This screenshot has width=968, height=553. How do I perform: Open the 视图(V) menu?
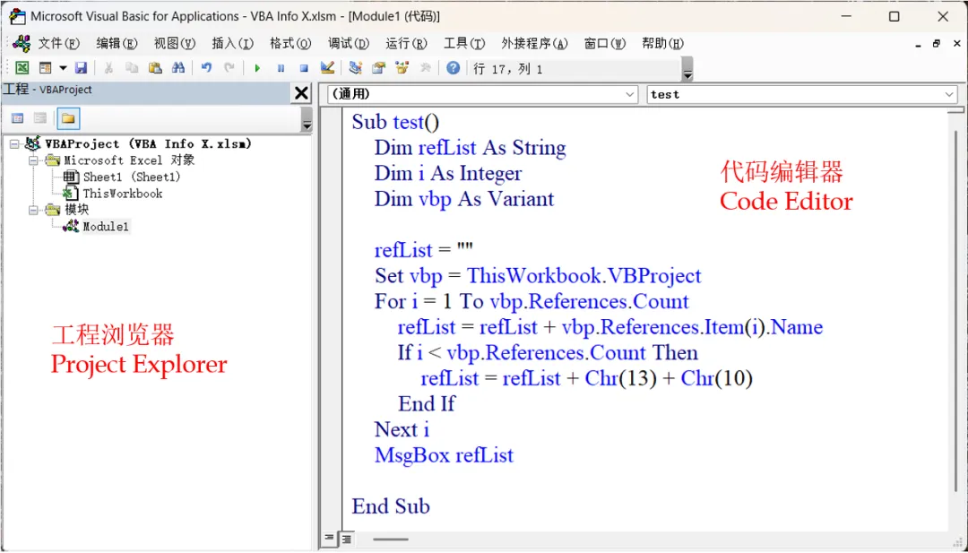coord(175,44)
